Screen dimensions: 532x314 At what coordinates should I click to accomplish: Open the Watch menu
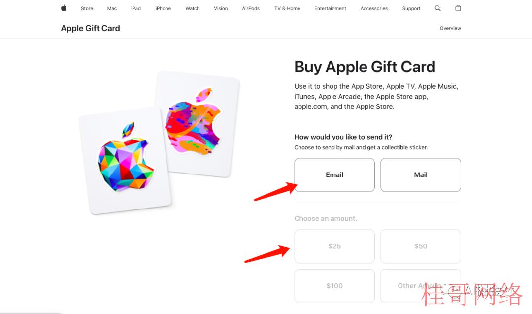(193, 8)
